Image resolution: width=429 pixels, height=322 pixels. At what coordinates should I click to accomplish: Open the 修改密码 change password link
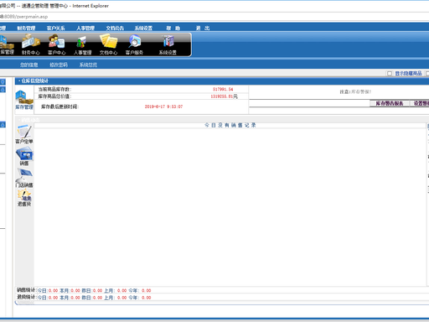click(x=59, y=65)
